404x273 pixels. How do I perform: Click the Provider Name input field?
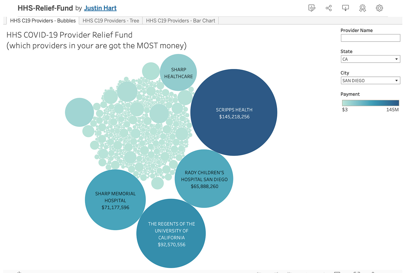[x=370, y=38]
